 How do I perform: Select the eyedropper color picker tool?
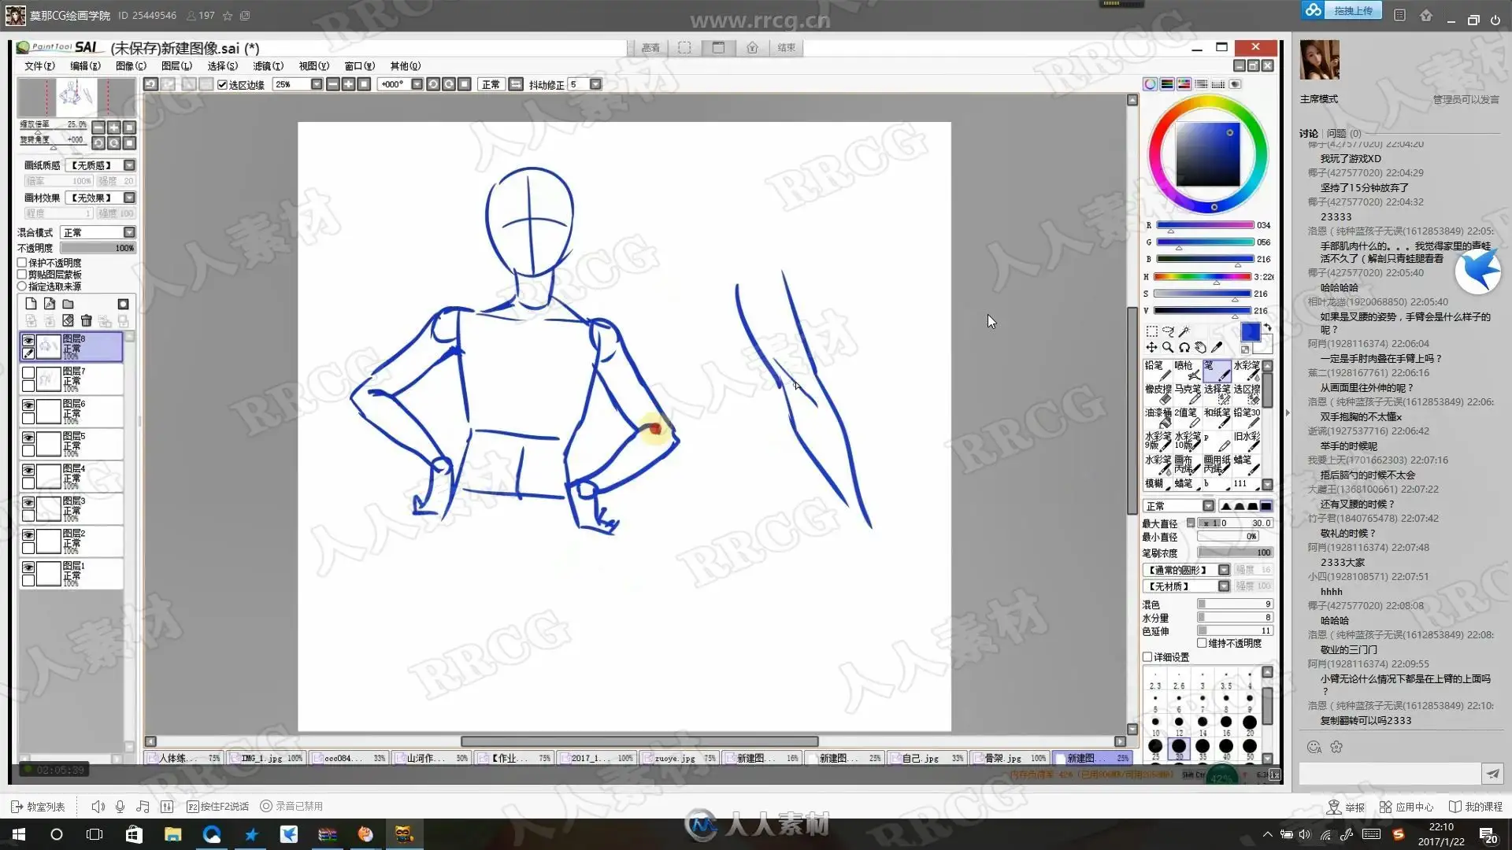pos(1217,347)
